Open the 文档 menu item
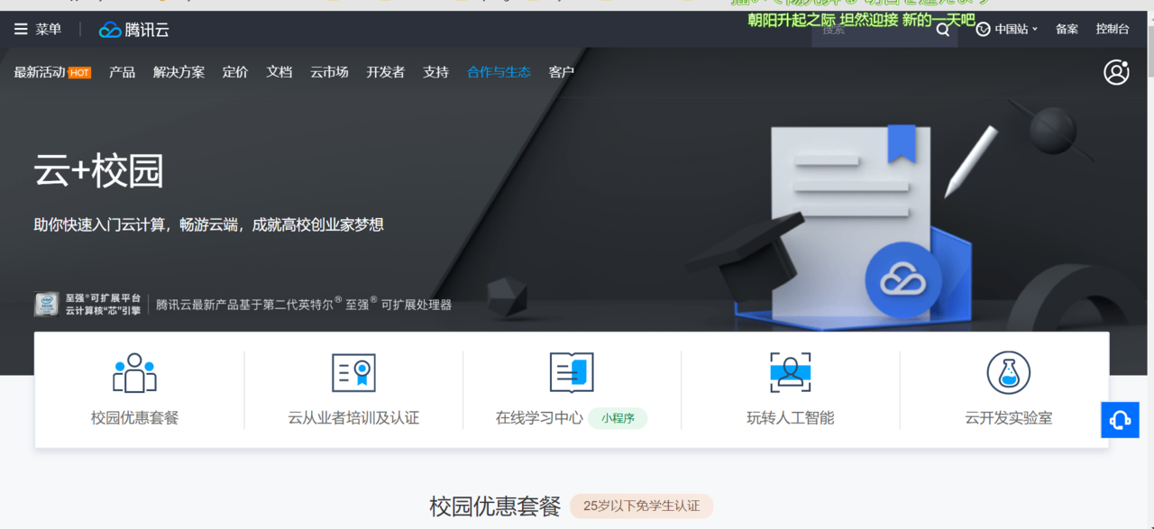The image size is (1154, 529). (x=279, y=72)
